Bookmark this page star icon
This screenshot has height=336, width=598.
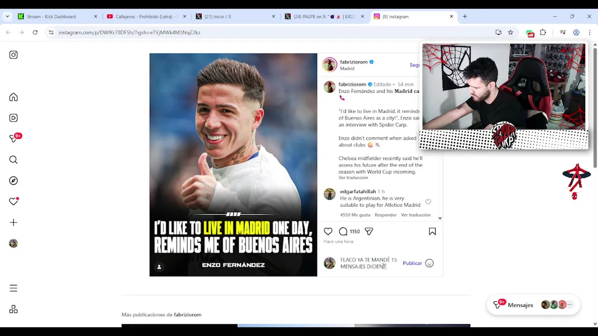pyautogui.click(x=510, y=32)
